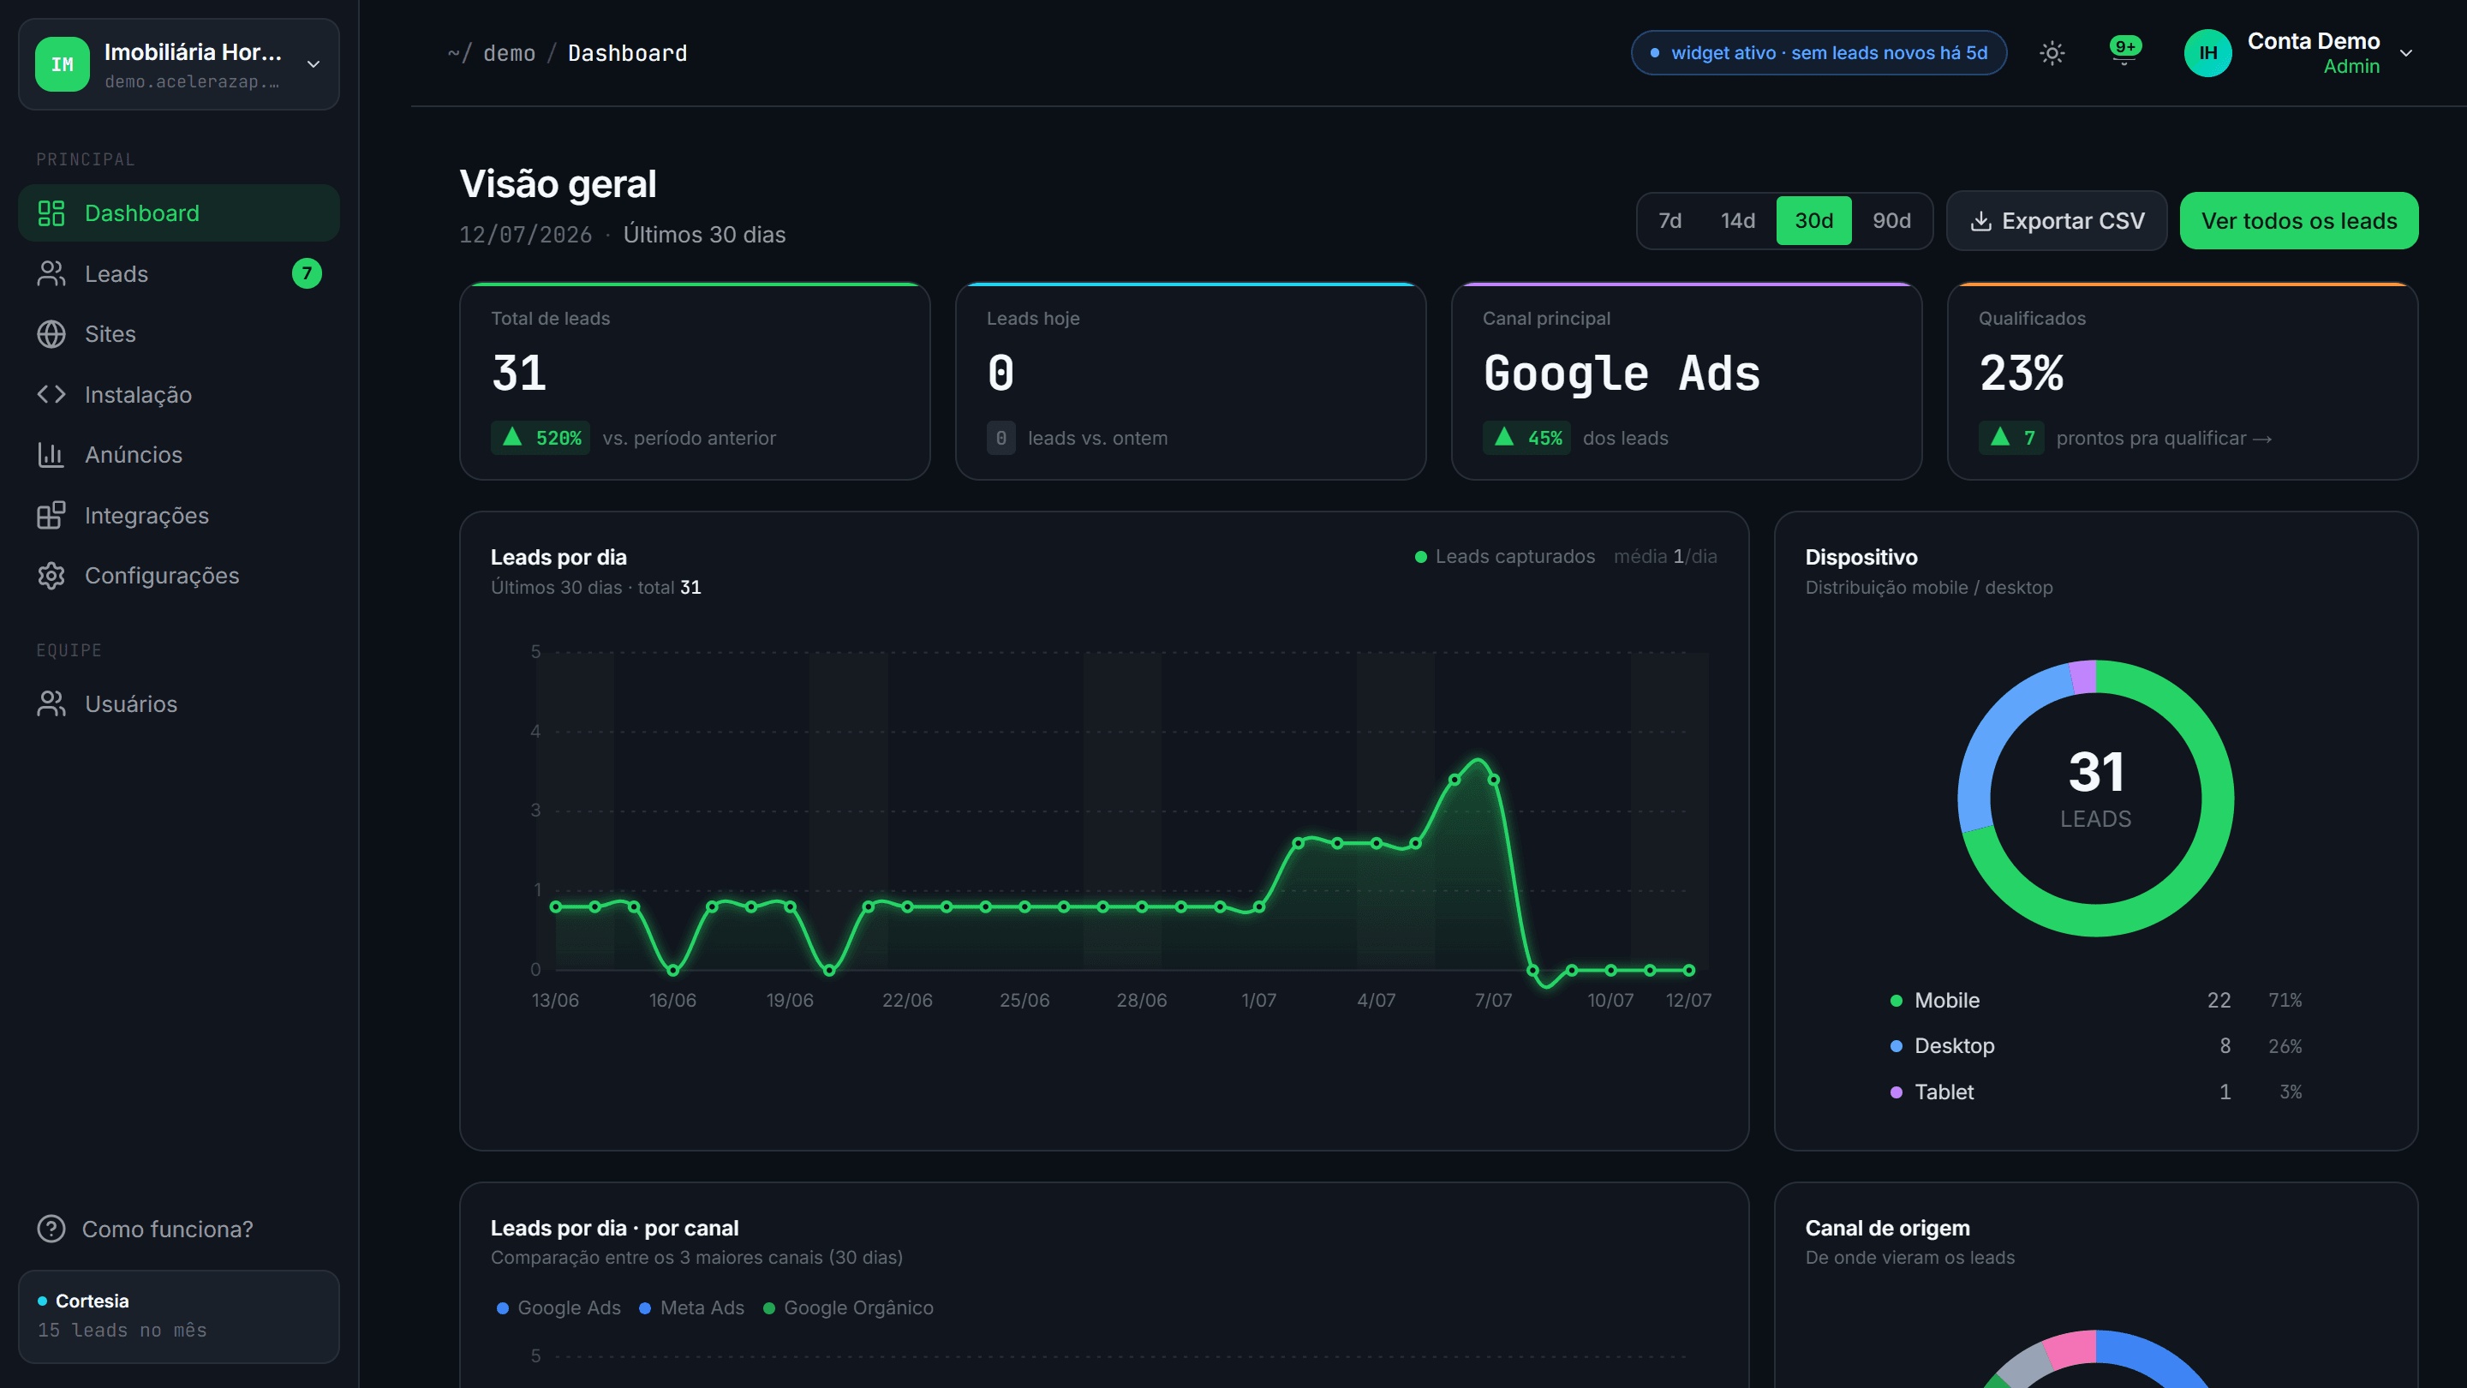Click the widget ativo status pill
Viewport: 2467px width, 1388px height.
(1819, 52)
